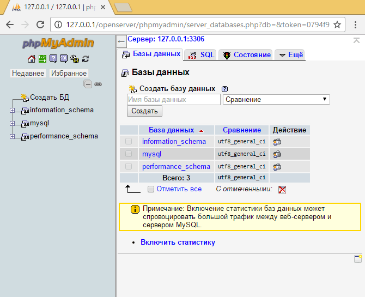Image resolution: width=365 pixels, height=297 pixels.
Task: Tick the performance_schema row checkbox
Action: tap(129, 167)
